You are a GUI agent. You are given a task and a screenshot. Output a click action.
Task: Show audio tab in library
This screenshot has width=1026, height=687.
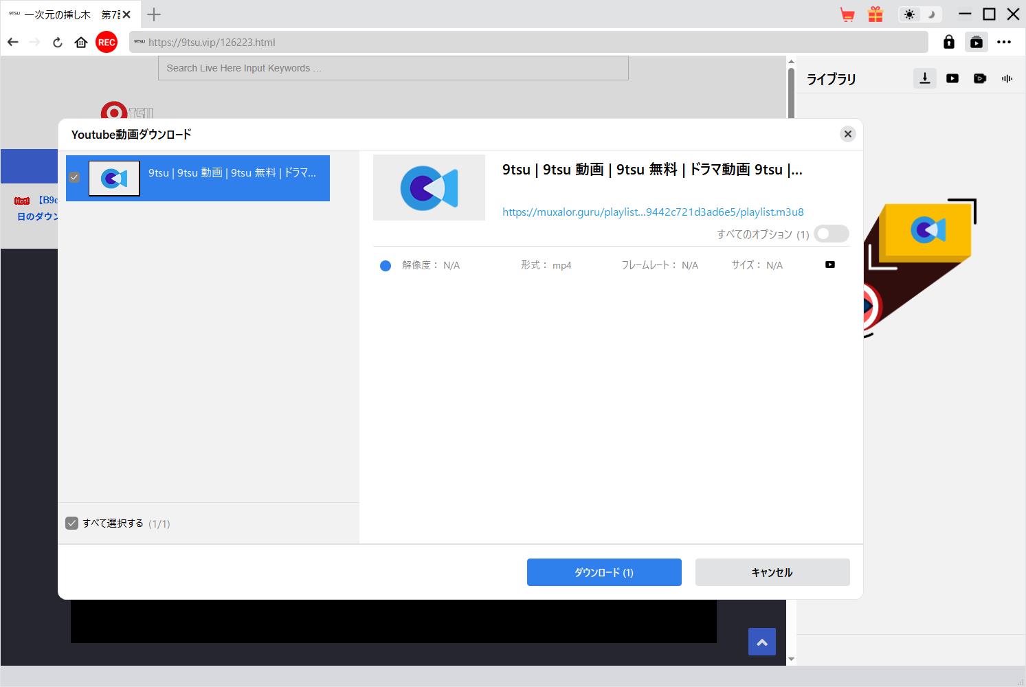[1007, 78]
